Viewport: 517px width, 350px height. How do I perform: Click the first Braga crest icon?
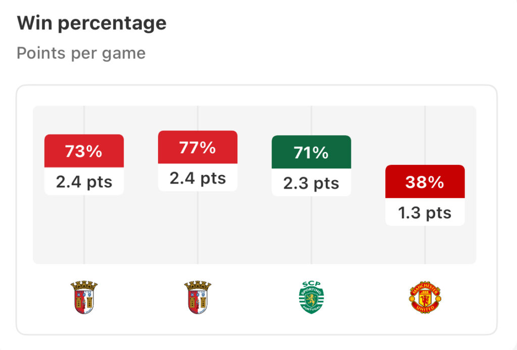84,297
